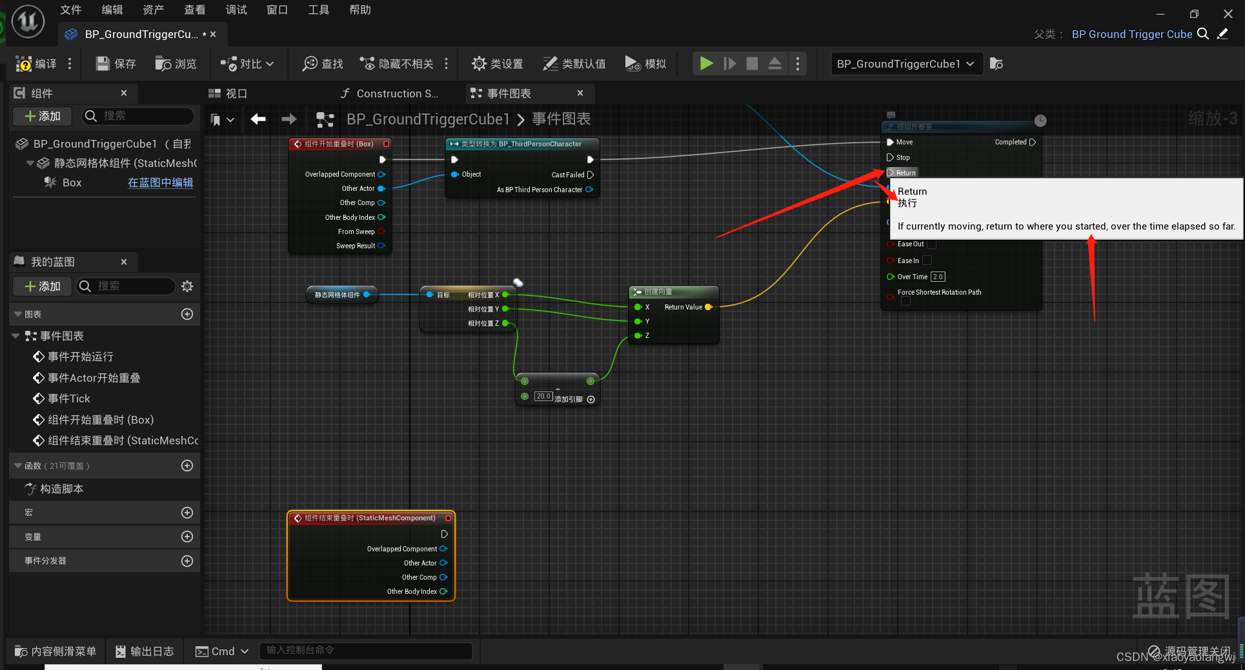Click the Components panel search field
Image resolution: width=1245 pixels, height=670 pixels.
138,116
